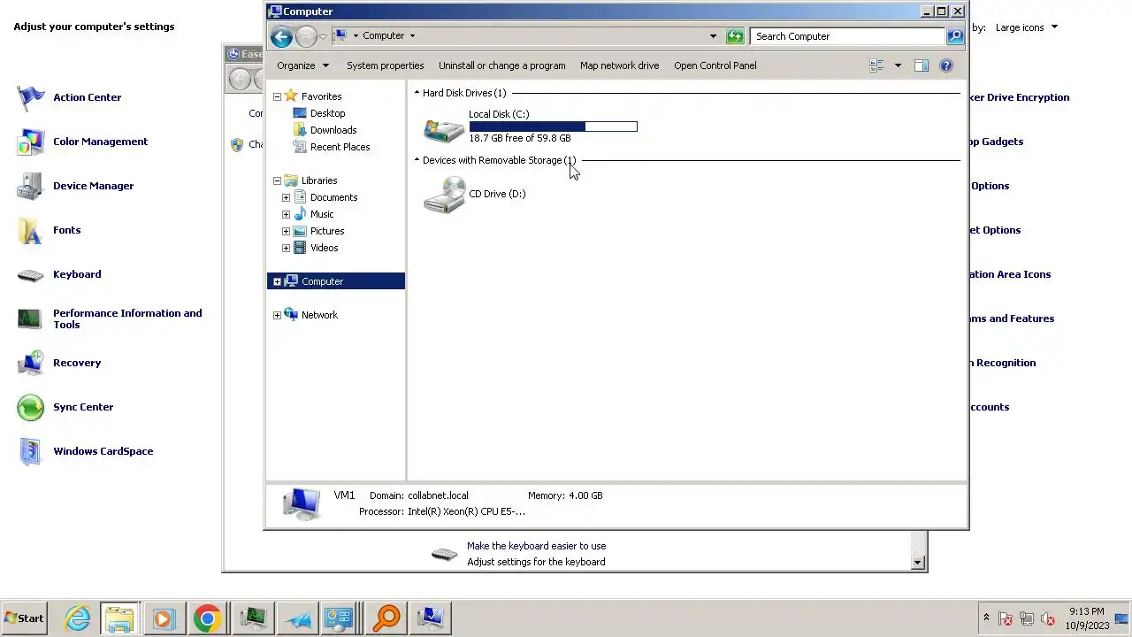Viewport: 1132px width, 637px height.
Task: Click the Local Disk (C:) usage bar
Action: (553, 127)
